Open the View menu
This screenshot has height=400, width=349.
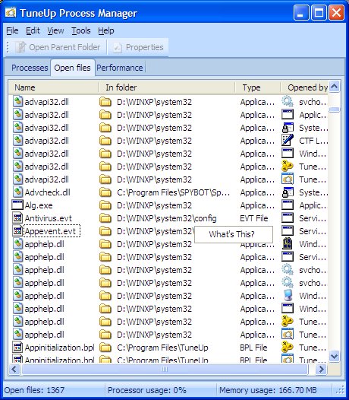55,30
